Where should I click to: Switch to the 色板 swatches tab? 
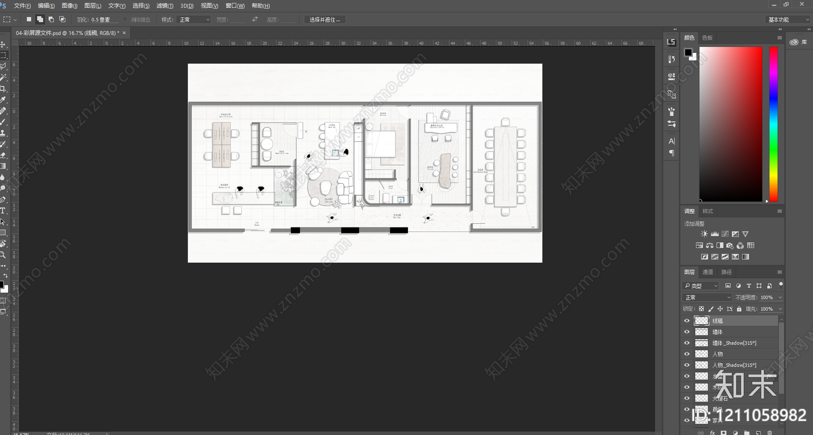(x=707, y=38)
